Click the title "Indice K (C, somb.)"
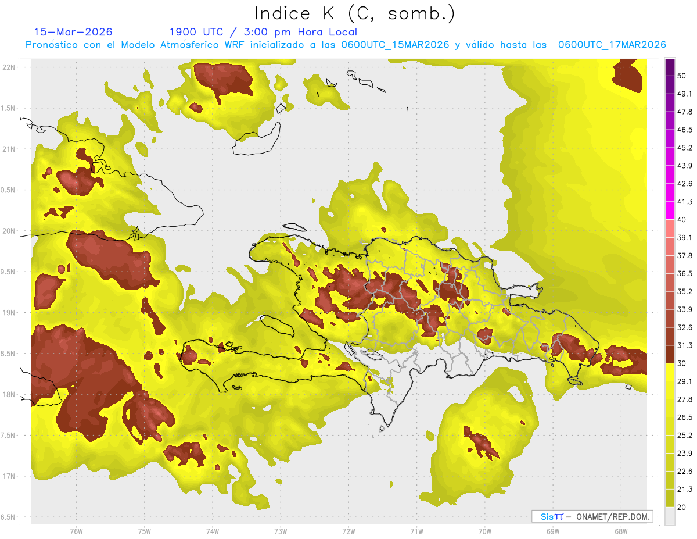This screenshot has width=697, height=539. (355, 13)
